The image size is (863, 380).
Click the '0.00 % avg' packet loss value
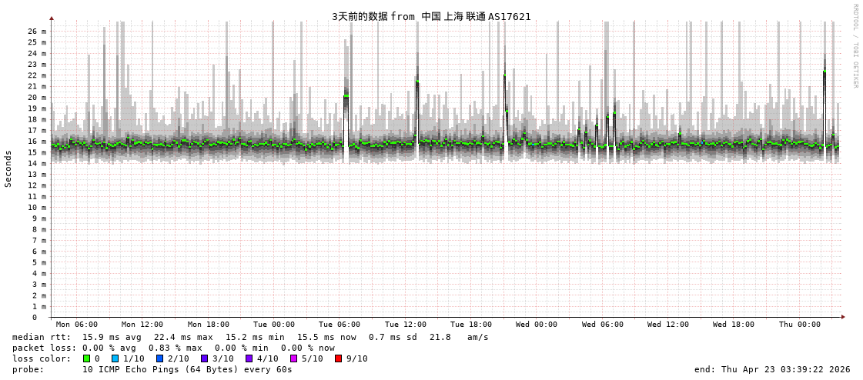tap(112, 348)
